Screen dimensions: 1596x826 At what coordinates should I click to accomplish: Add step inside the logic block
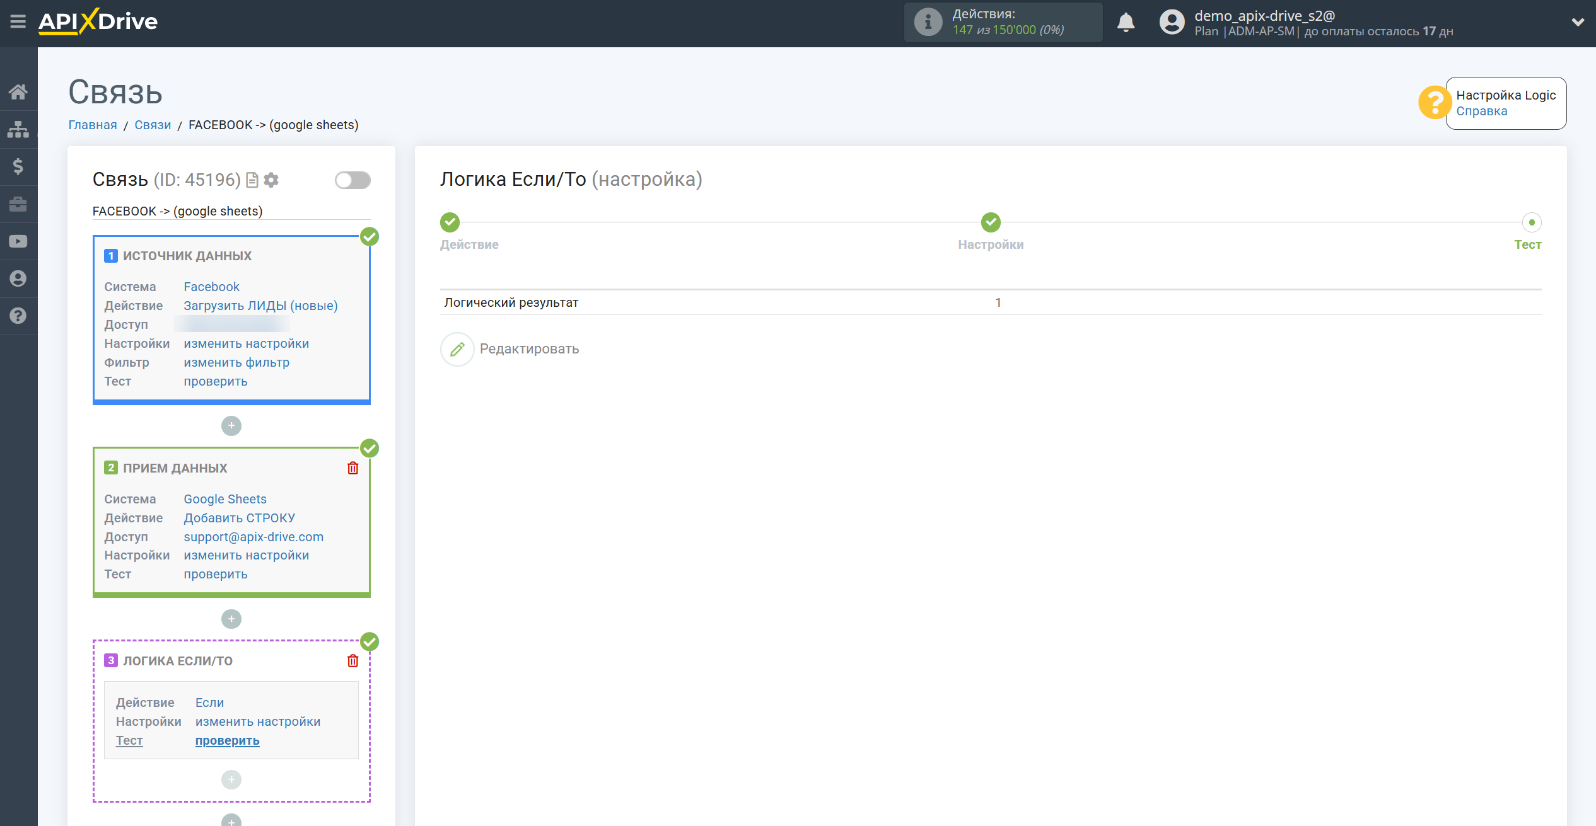[x=231, y=780]
